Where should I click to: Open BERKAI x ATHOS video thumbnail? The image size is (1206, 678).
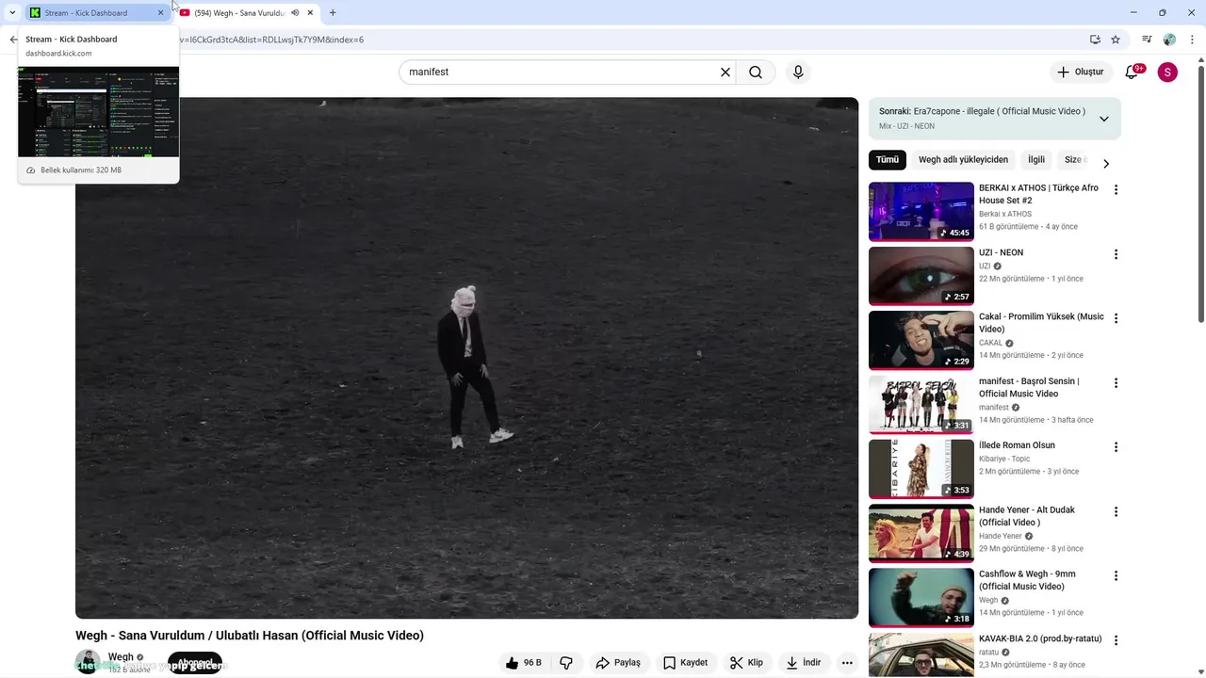tap(921, 211)
